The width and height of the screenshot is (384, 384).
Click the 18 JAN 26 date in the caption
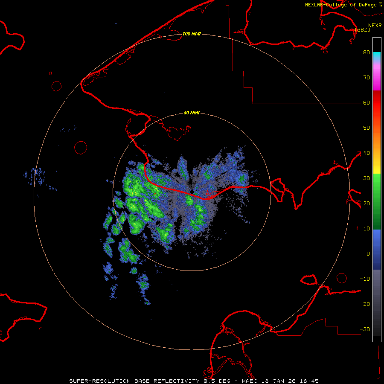click(279, 381)
